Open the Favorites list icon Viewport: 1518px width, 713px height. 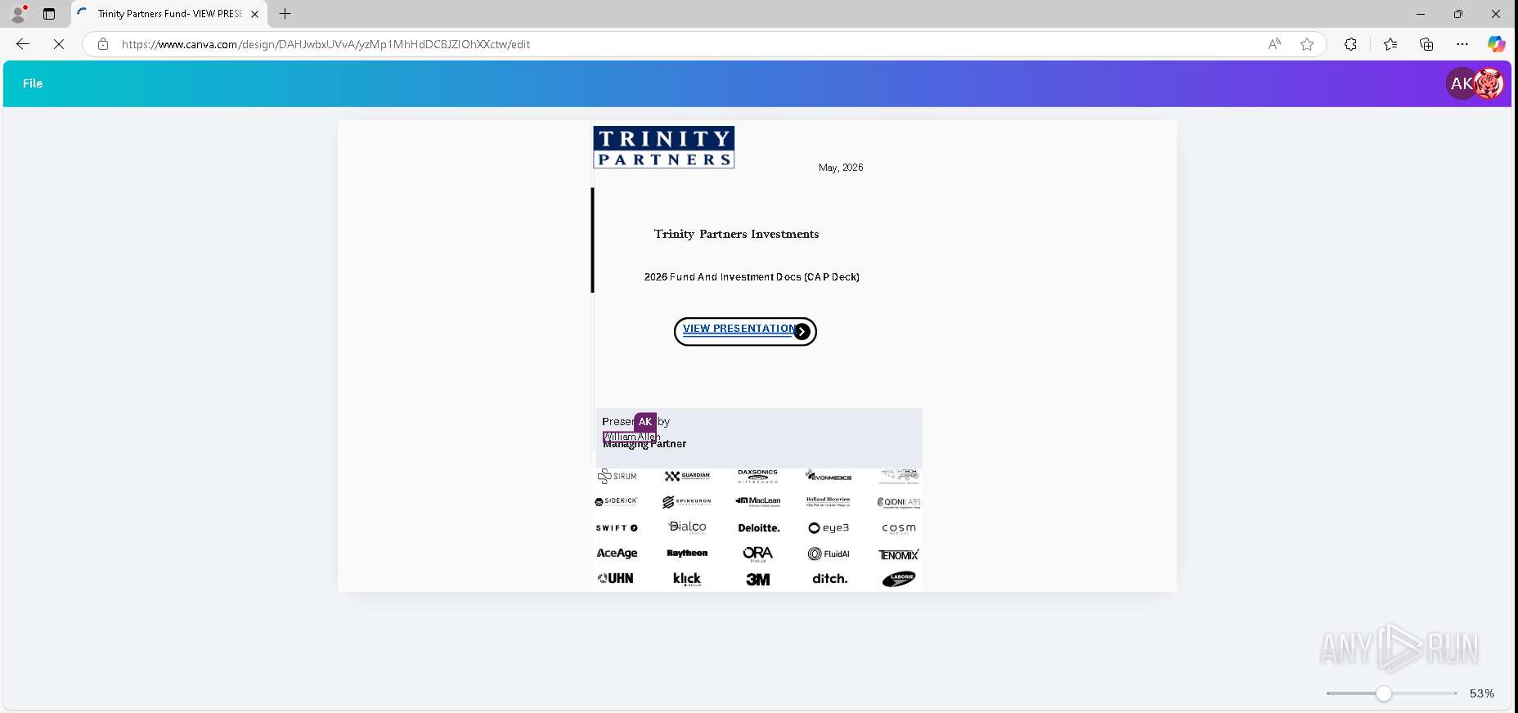1390,44
